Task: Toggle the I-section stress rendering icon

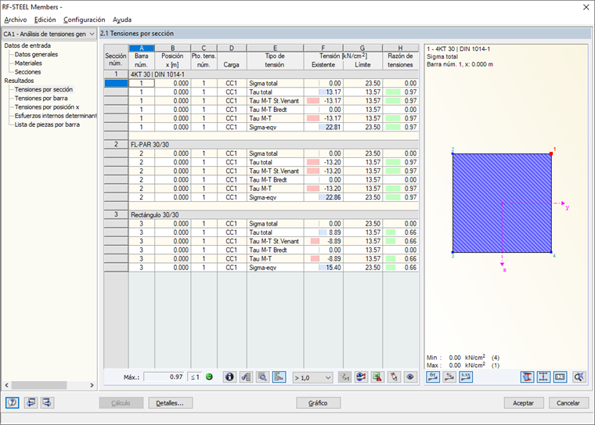Action: click(x=527, y=376)
